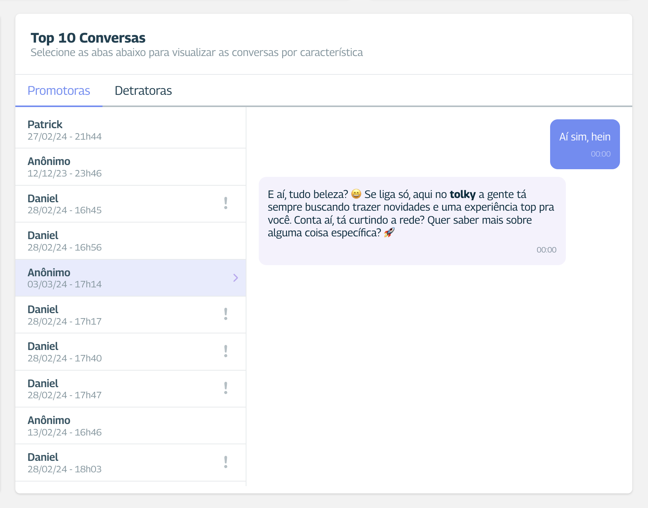Click the alert icon on Daniel 18h03 row
648x508 pixels.
click(x=226, y=462)
